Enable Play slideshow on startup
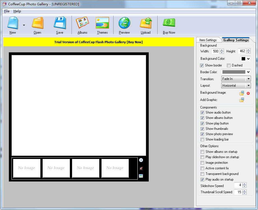 (202, 157)
